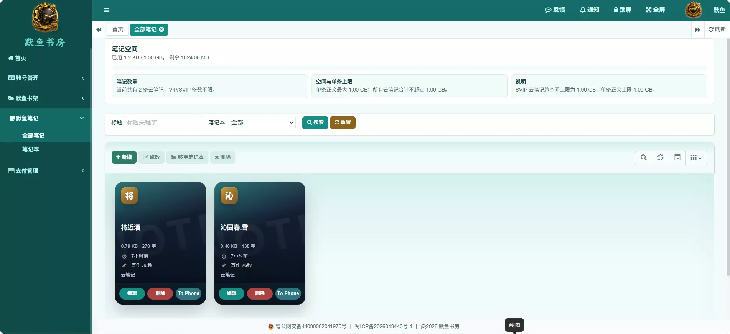The image size is (730, 334).
Task: Click To-Phone on the 将进酒 card
Action: pyautogui.click(x=189, y=293)
